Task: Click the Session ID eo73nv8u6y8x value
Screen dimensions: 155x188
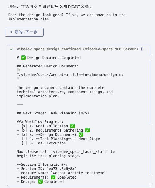Action: tap(62, 169)
